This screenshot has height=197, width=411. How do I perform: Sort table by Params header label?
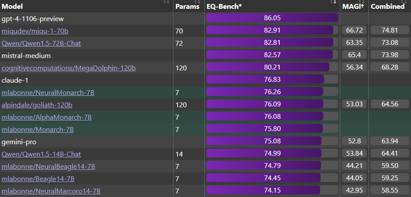[187, 7]
